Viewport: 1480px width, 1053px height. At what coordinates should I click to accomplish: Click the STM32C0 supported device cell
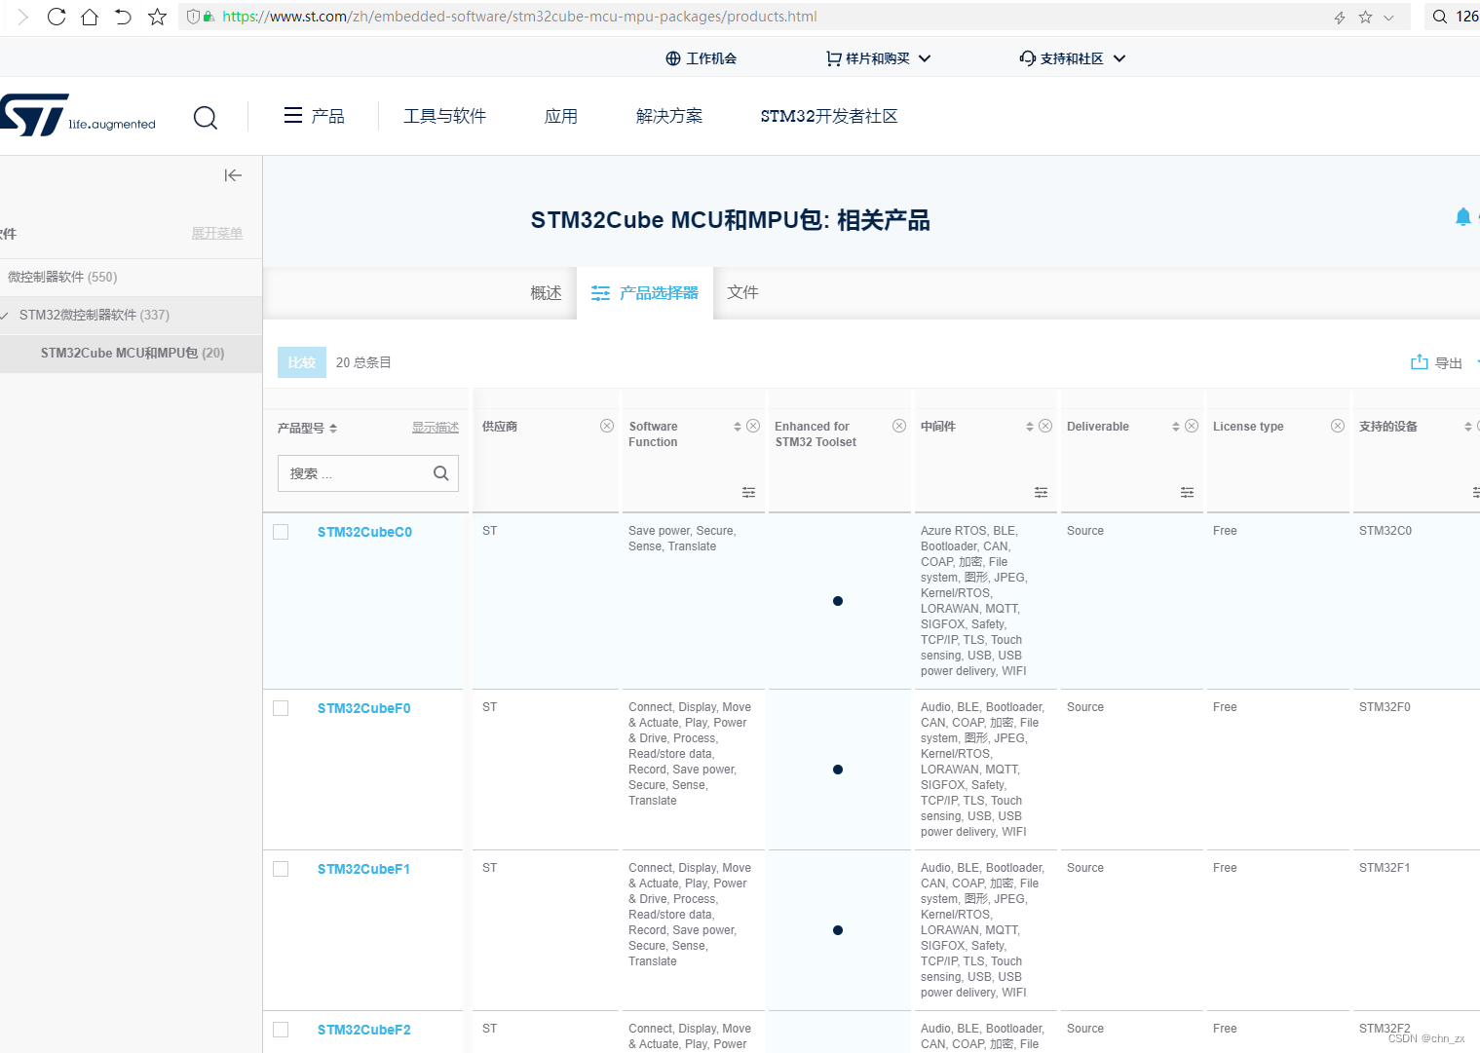point(1385,531)
